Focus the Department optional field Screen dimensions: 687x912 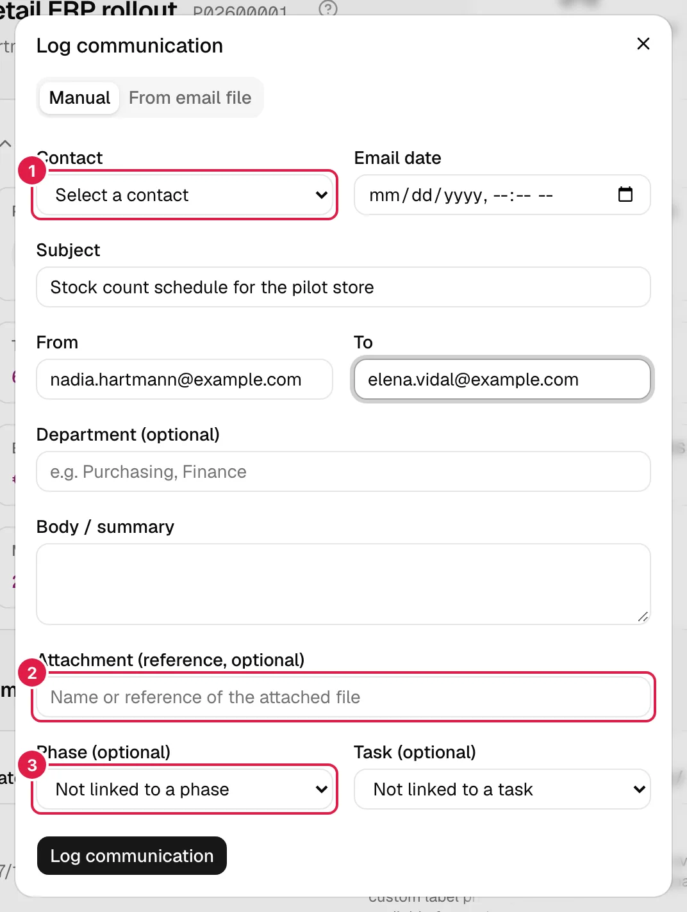(343, 471)
